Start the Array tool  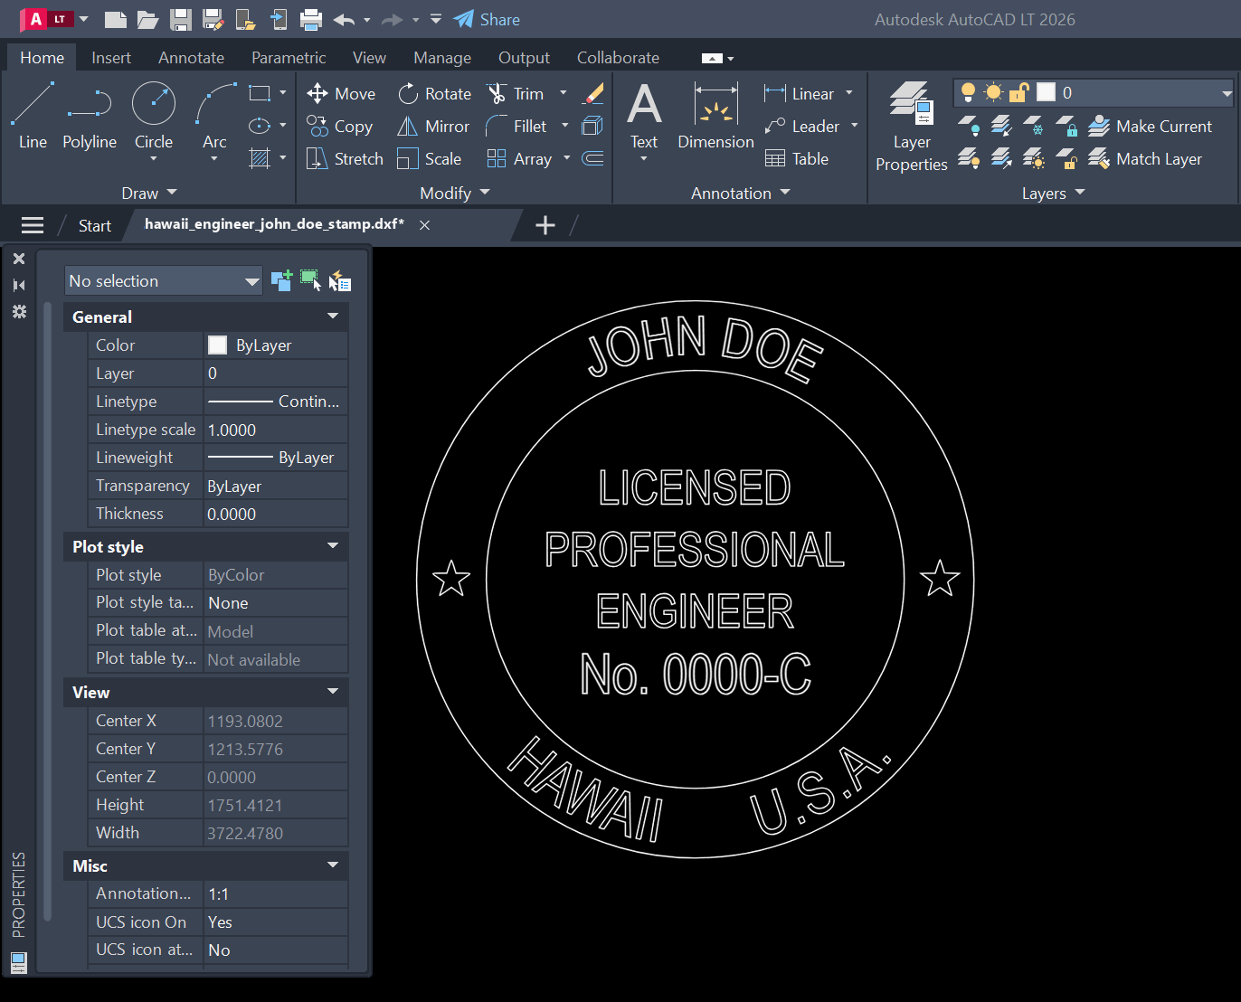pos(519,159)
